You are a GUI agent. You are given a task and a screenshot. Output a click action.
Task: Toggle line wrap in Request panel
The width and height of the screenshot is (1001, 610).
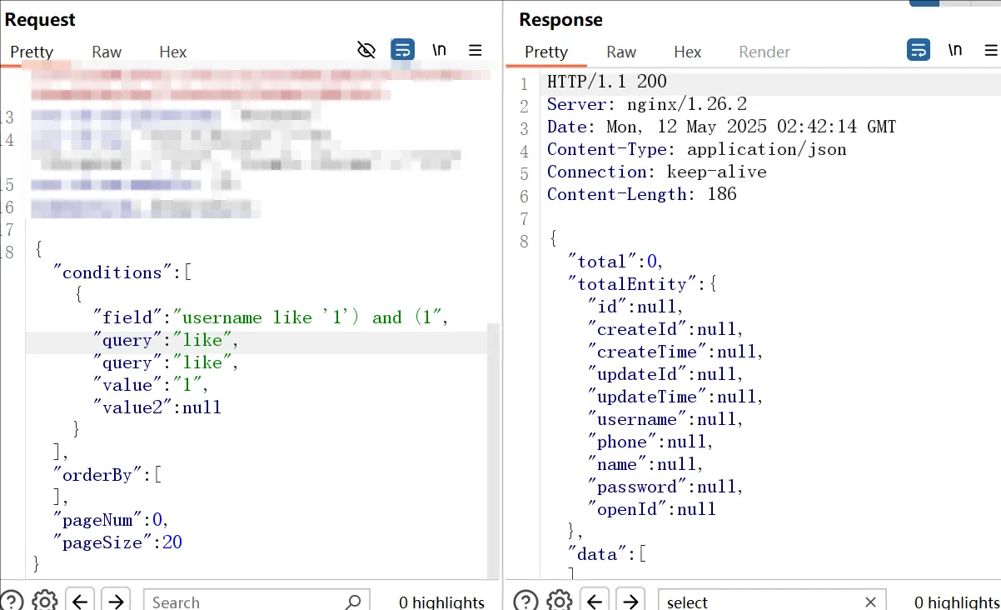click(403, 50)
